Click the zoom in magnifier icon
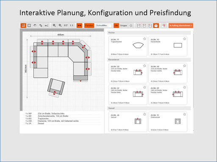Screen dimensions: 217x162 (x=54, y=25)
